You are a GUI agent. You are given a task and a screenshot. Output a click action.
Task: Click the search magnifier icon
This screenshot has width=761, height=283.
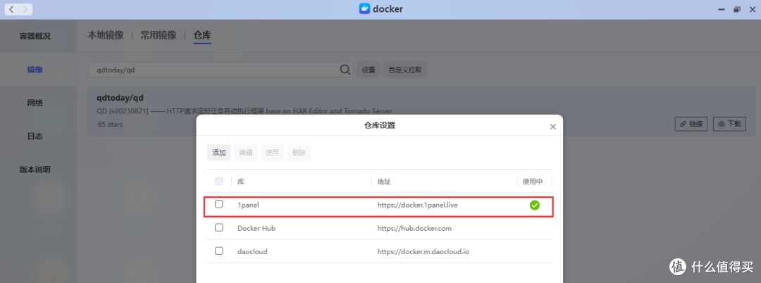345,70
